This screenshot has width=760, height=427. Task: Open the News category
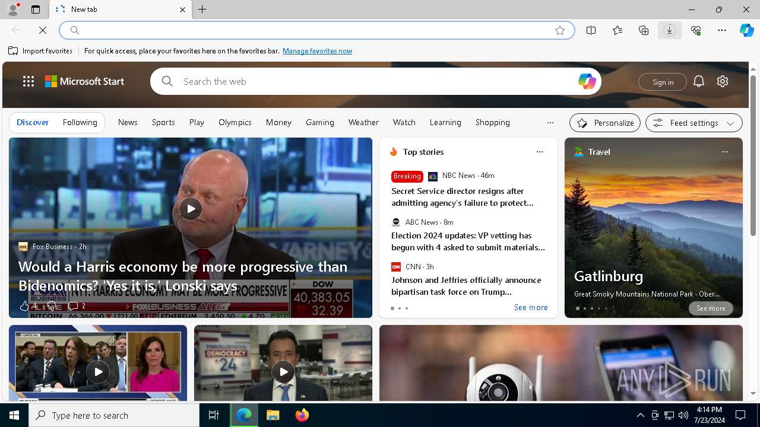(x=128, y=122)
